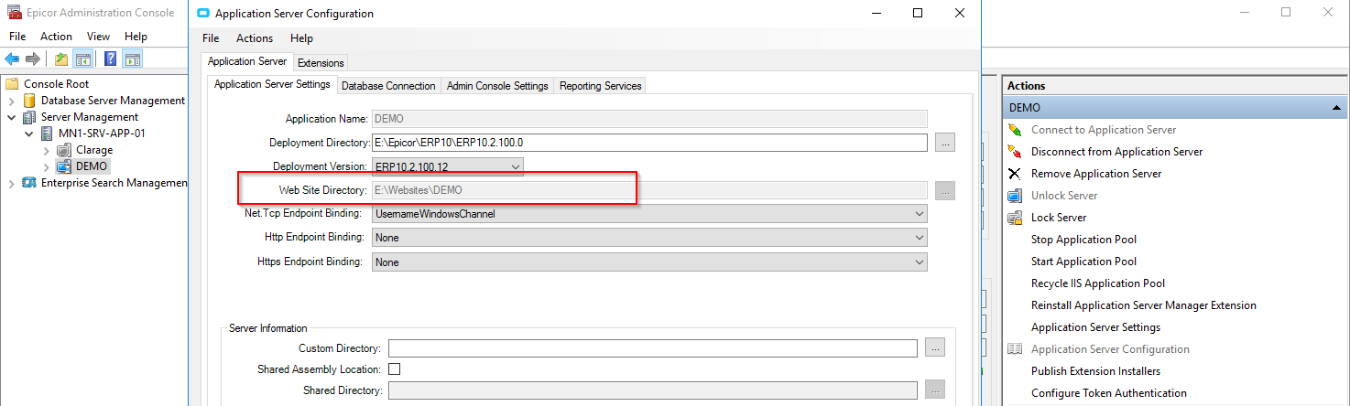Screen dimensions: 1350x406
Task: Expand the Database Server Management node
Action: tap(12, 101)
